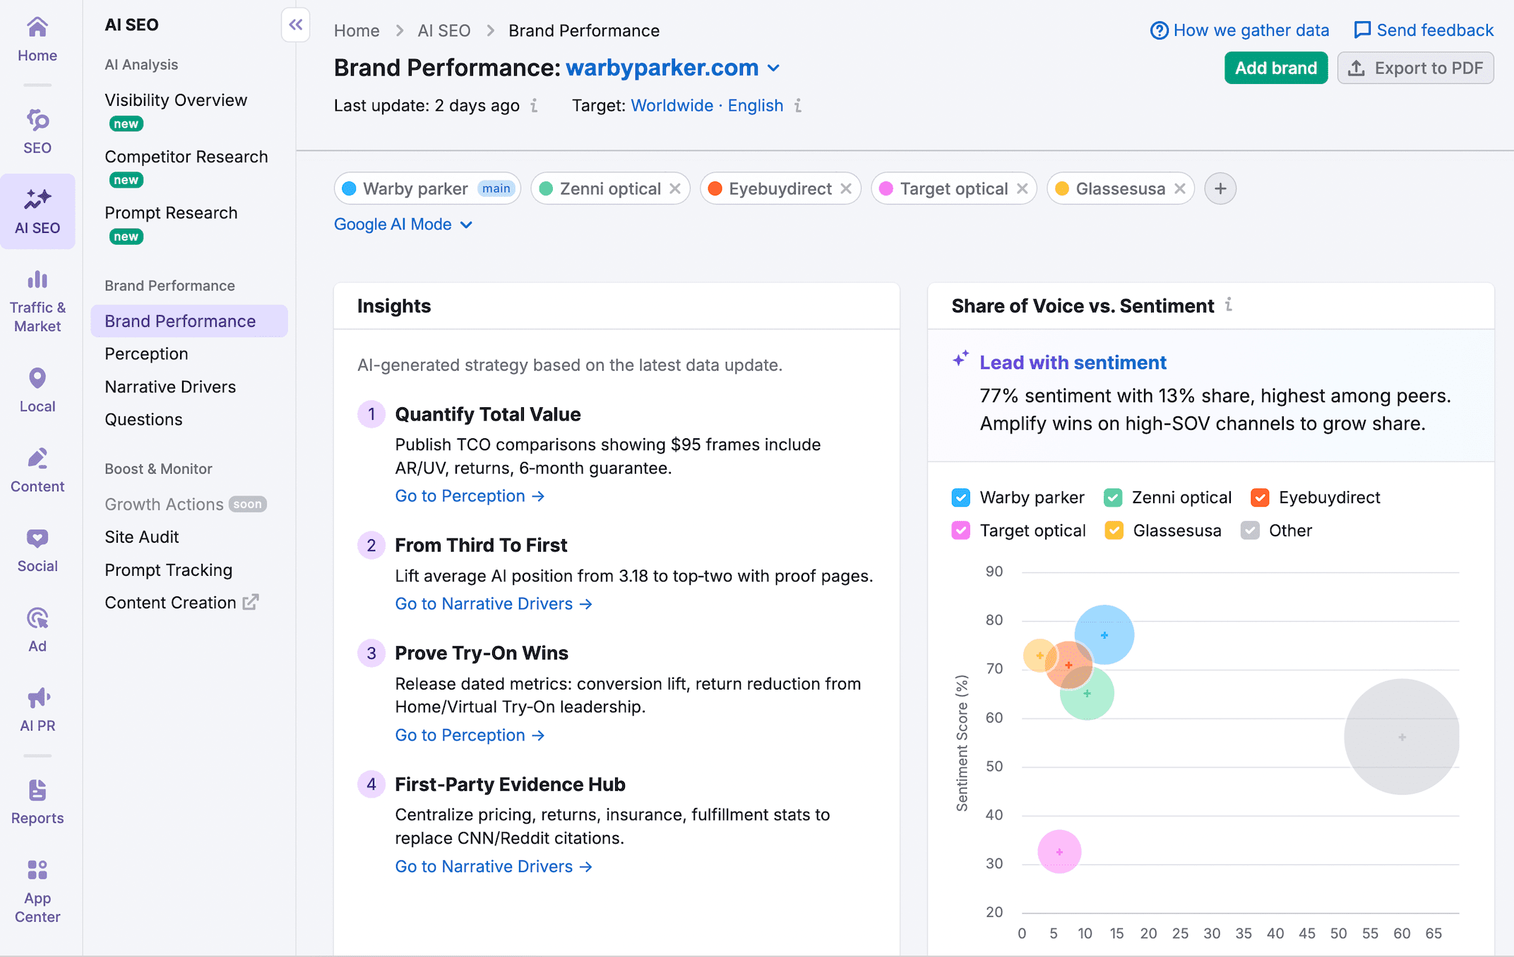Switch to the Perception page
The image size is (1514, 957).
(x=146, y=354)
